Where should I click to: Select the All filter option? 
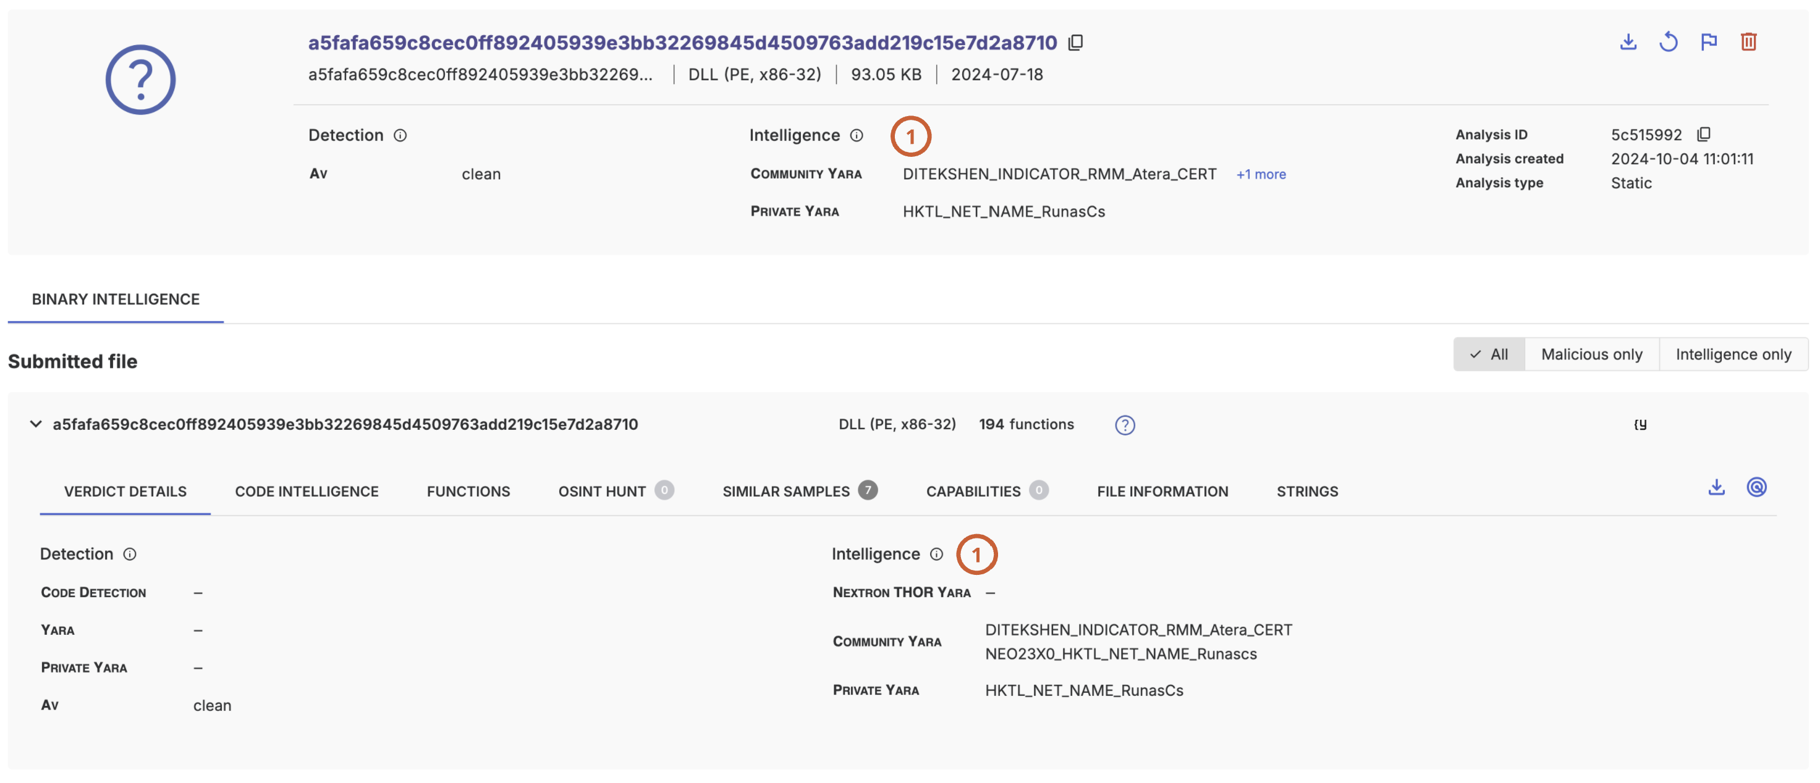1489,354
